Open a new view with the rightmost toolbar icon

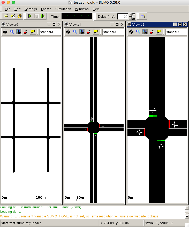(142, 17)
